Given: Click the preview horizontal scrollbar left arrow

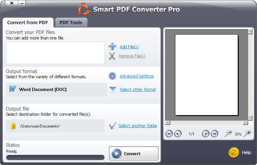Looking at the screenshot, I should (x=167, y=123).
